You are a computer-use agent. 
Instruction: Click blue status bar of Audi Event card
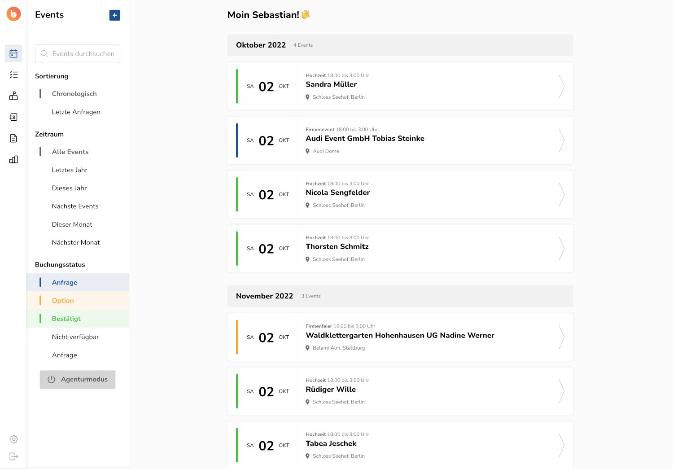(237, 140)
